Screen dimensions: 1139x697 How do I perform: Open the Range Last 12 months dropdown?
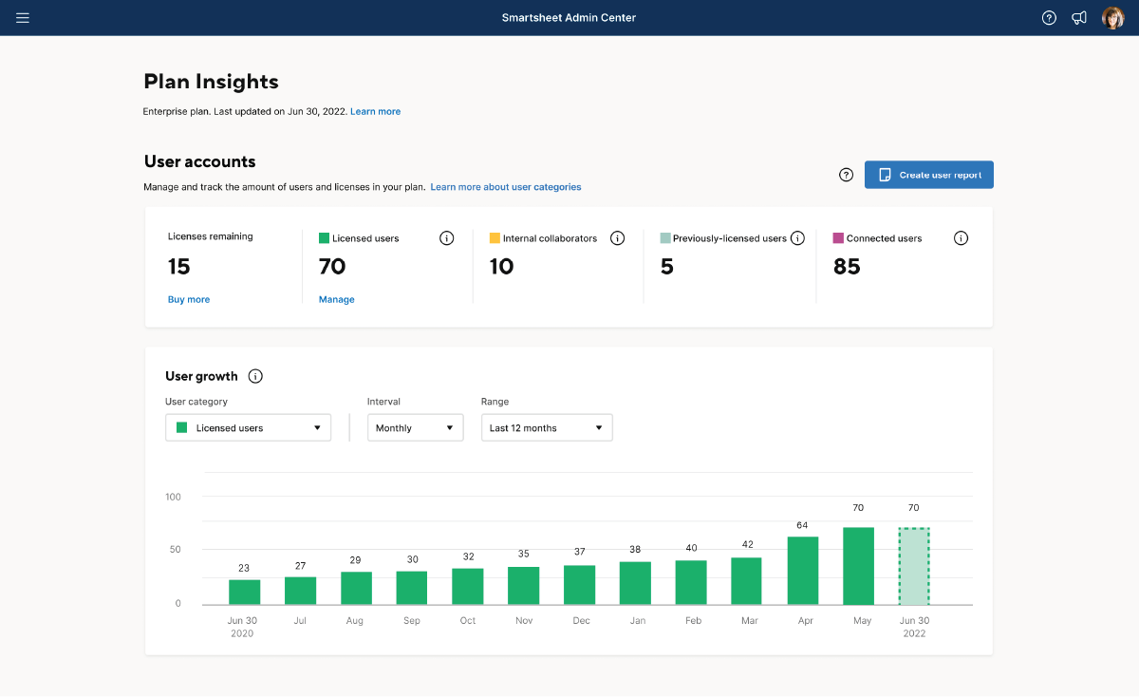pyautogui.click(x=546, y=428)
